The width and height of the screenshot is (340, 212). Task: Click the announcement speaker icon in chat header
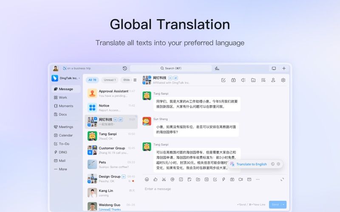tap(243, 80)
